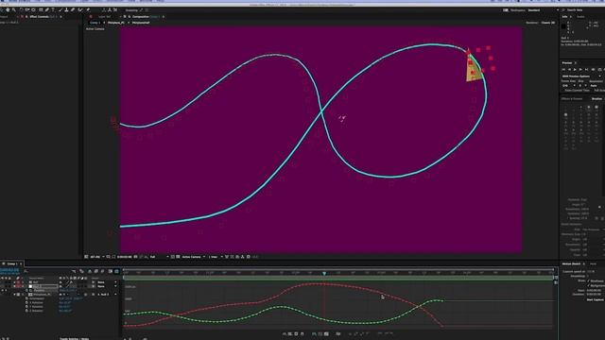Image resolution: width=605 pixels, height=340 pixels.
Task: Switch to the Brushes tab
Action: click(x=596, y=99)
